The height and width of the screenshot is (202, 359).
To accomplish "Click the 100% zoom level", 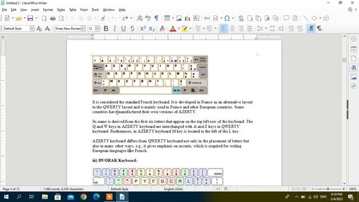I will point(353,189).
